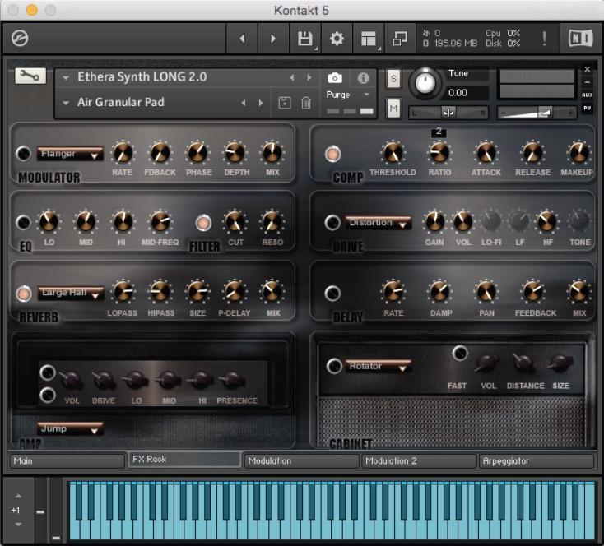
Task: Octave shift up arrow beside keyboard
Action: pos(18,496)
